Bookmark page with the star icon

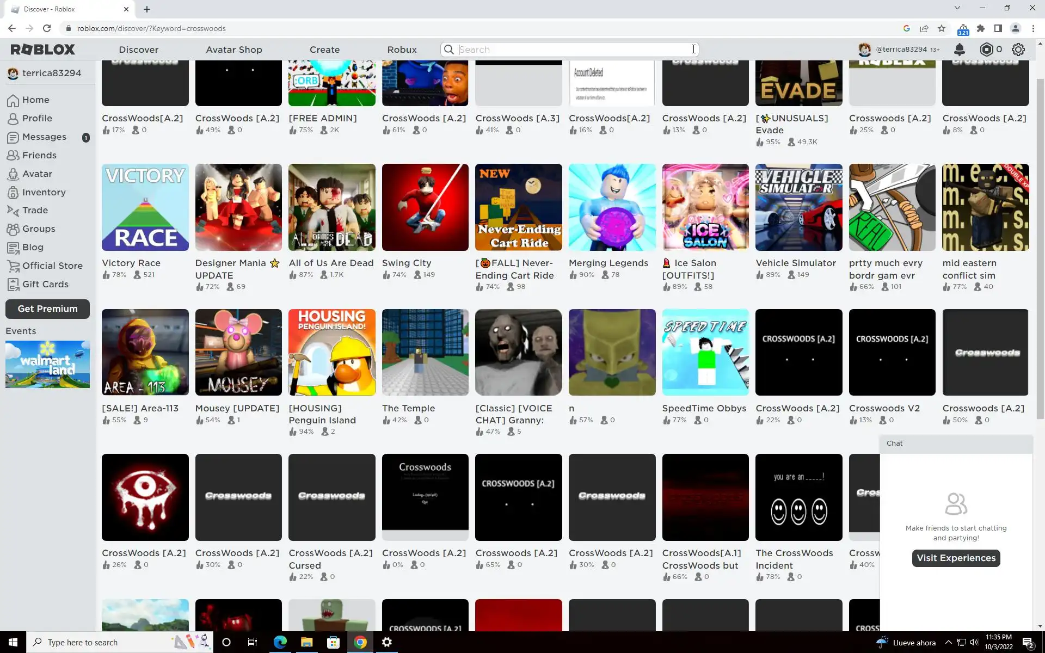(942, 28)
